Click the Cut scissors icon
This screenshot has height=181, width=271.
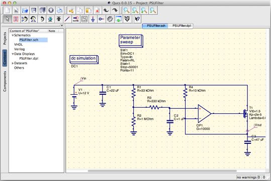[x=71, y=11]
